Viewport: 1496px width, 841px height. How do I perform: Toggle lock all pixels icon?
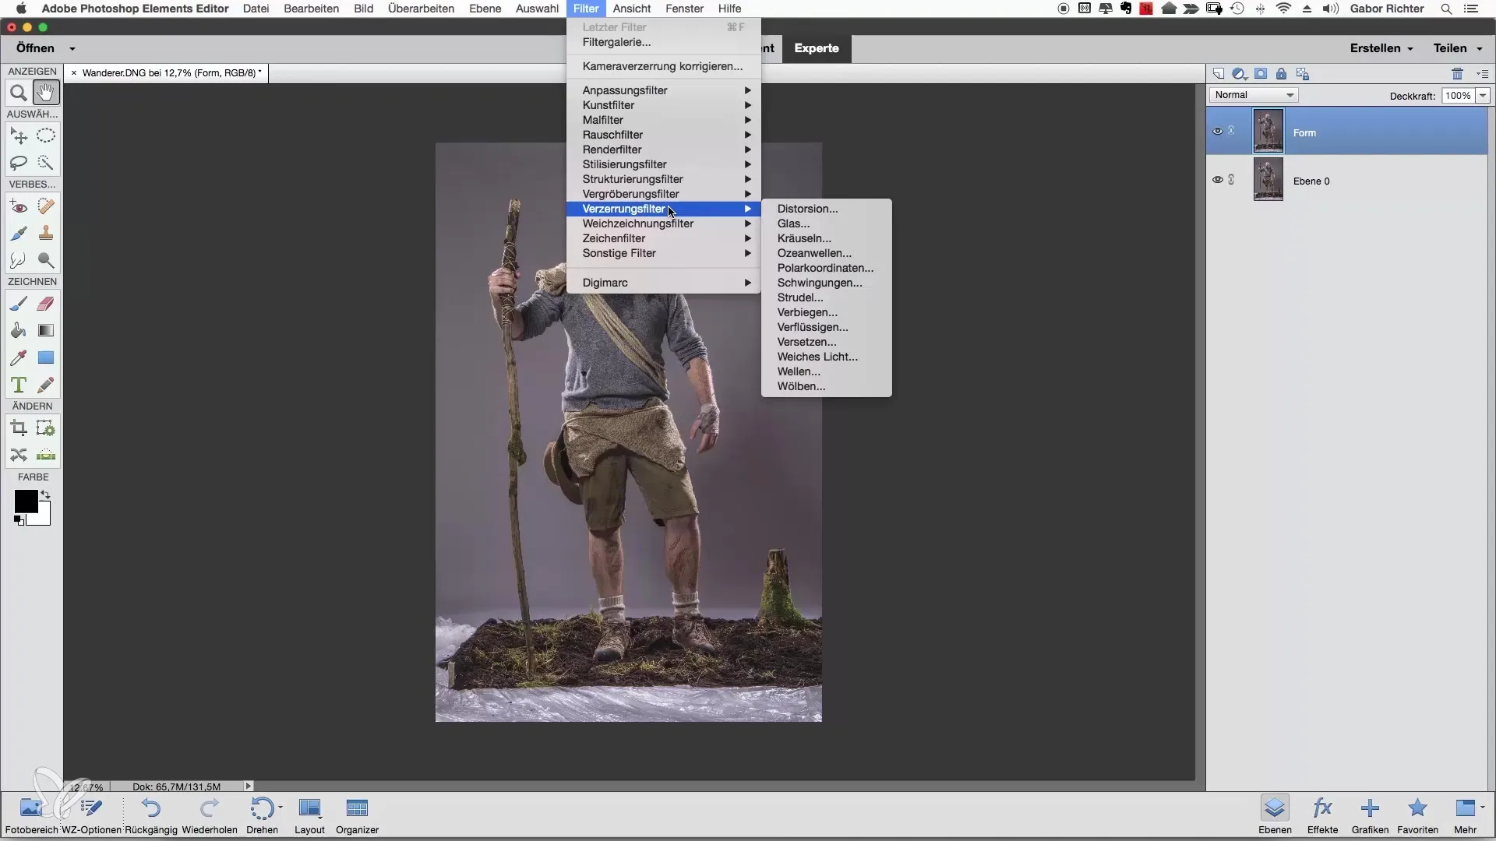tap(1281, 74)
